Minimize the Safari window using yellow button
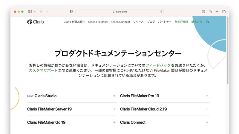 click(x=19, y=12)
